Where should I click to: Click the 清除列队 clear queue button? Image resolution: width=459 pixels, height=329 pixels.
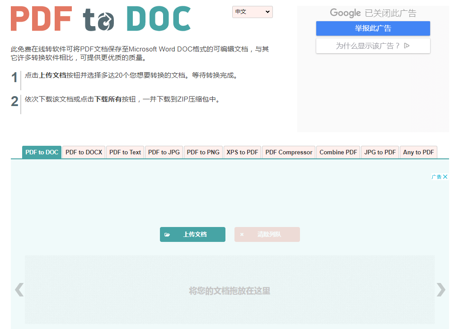click(267, 235)
